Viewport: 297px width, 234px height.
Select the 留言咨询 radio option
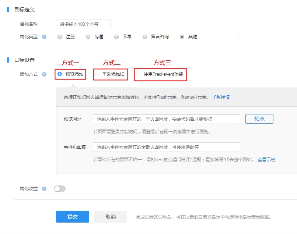(x=145, y=37)
